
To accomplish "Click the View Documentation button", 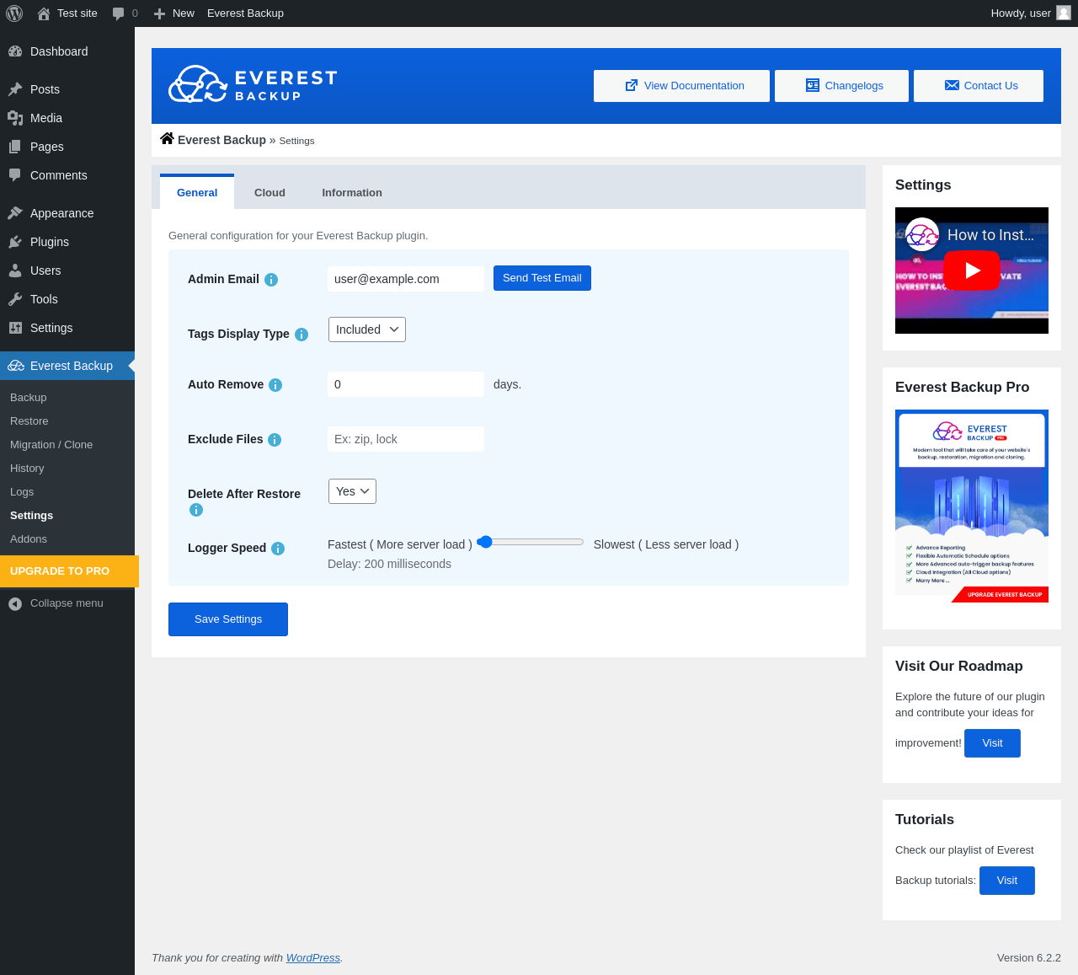I will [681, 86].
